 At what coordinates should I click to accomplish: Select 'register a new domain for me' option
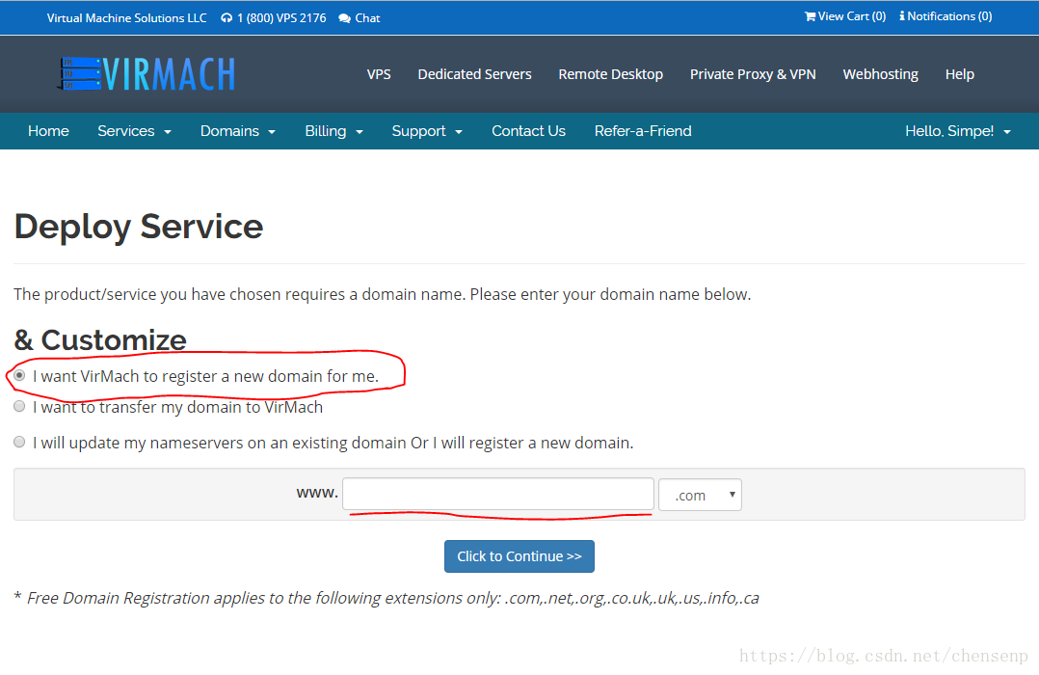click(x=19, y=375)
